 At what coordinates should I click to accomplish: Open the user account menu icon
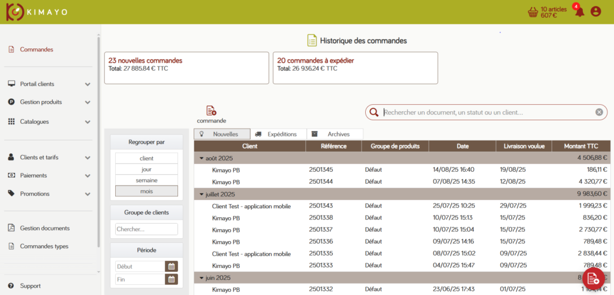tap(595, 12)
